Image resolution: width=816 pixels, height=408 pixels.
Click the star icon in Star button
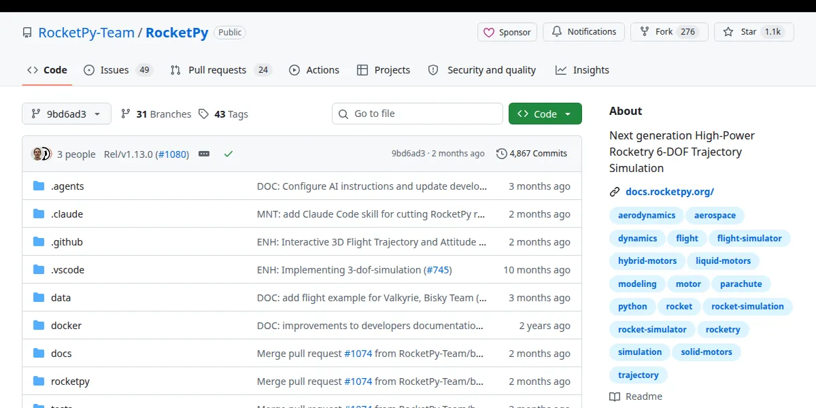(x=728, y=32)
